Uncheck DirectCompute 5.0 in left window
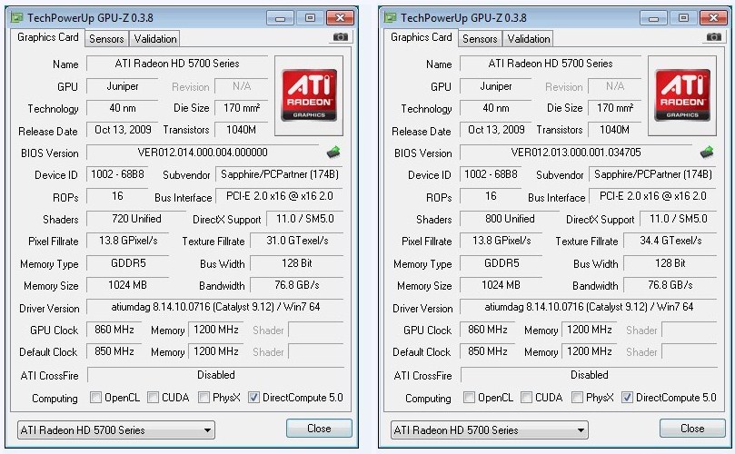The height and width of the screenshot is (454, 735). click(253, 398)
